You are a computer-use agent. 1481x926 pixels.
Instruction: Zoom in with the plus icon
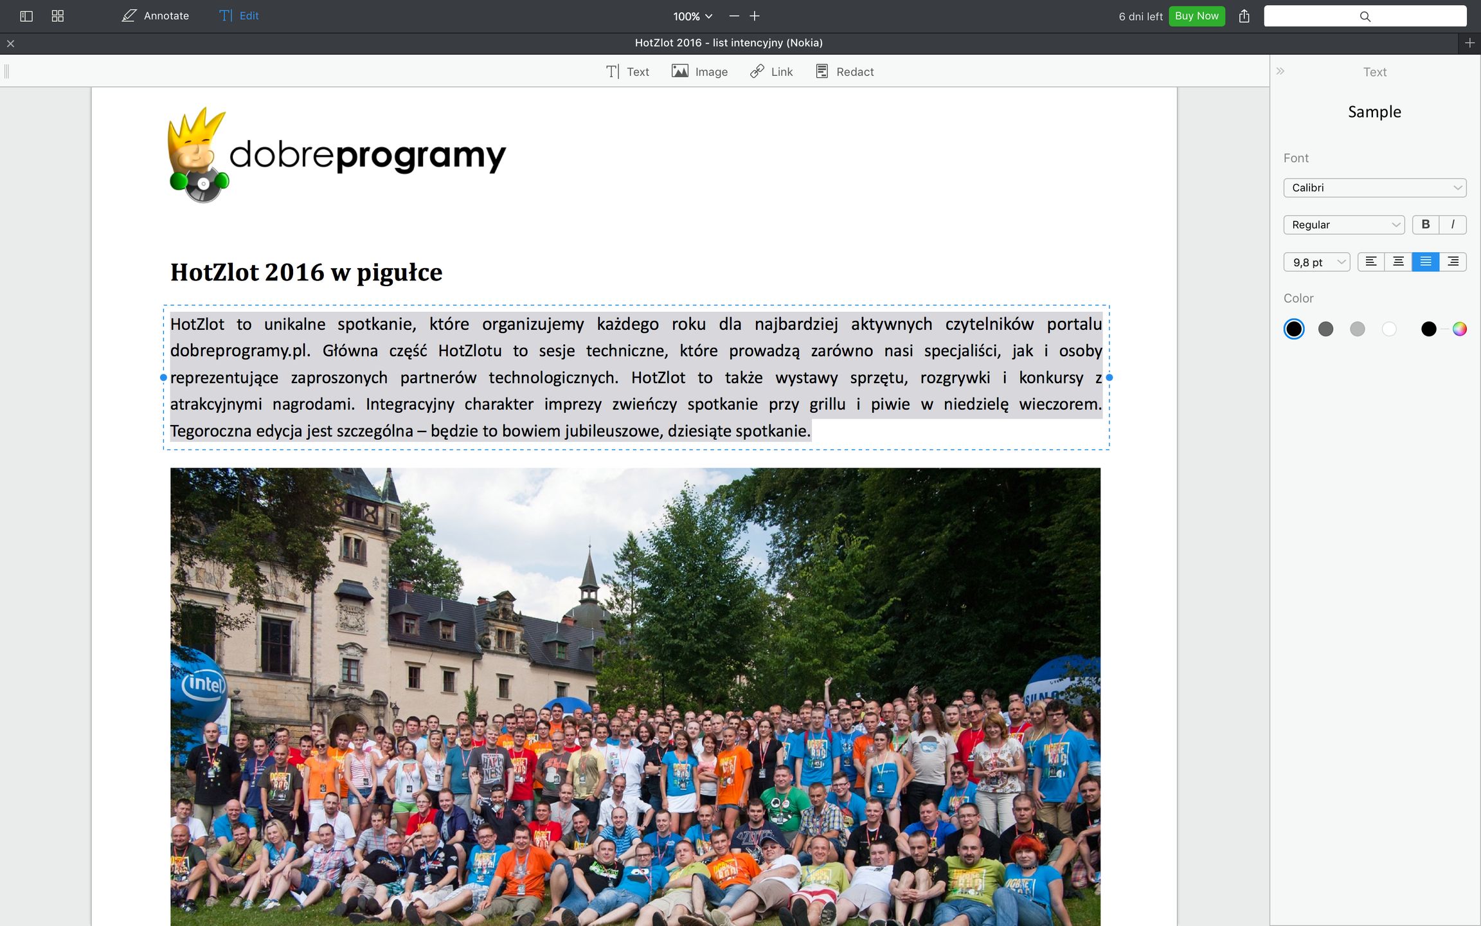point(755,16)
